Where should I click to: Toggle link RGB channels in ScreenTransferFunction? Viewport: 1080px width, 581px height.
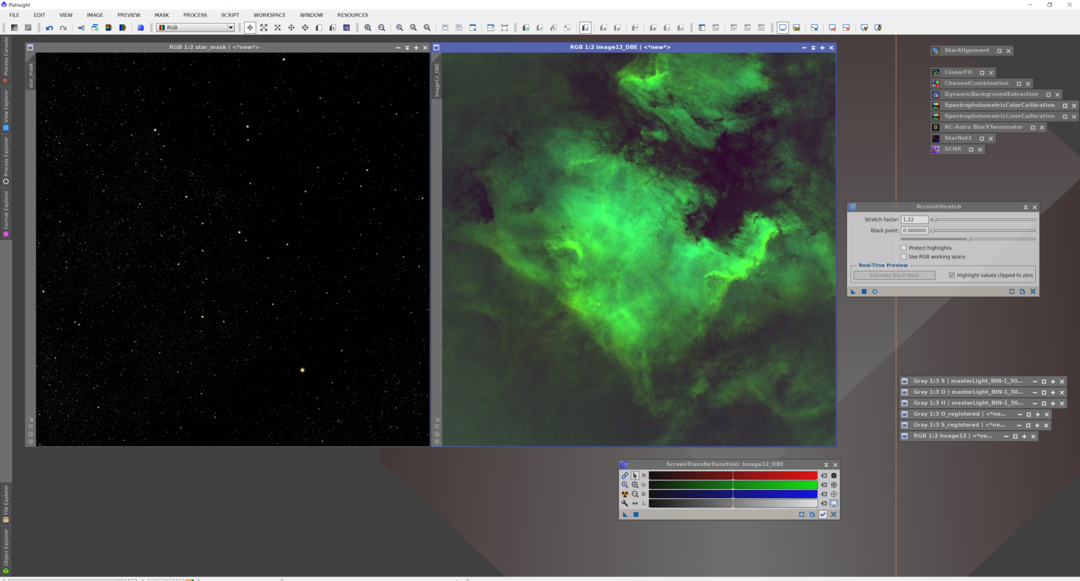click(625, 475)
